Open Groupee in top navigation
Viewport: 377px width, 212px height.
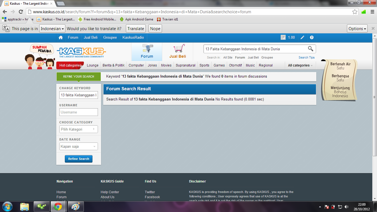[x=110, y=37]
